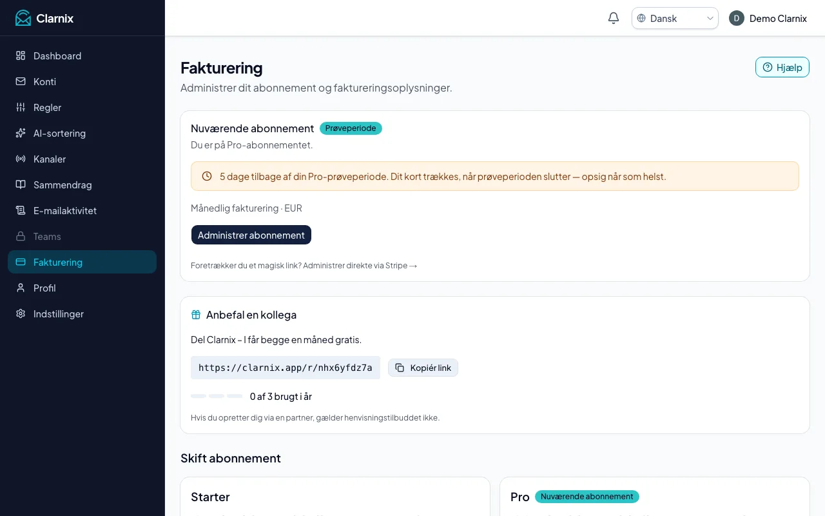Click the 0 af 3 brugt i år text
Screen dimensions: 825x516
[x=281, y=396]
